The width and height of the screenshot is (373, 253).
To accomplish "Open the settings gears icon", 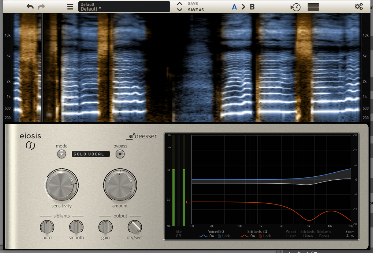I will pos(359,7).
